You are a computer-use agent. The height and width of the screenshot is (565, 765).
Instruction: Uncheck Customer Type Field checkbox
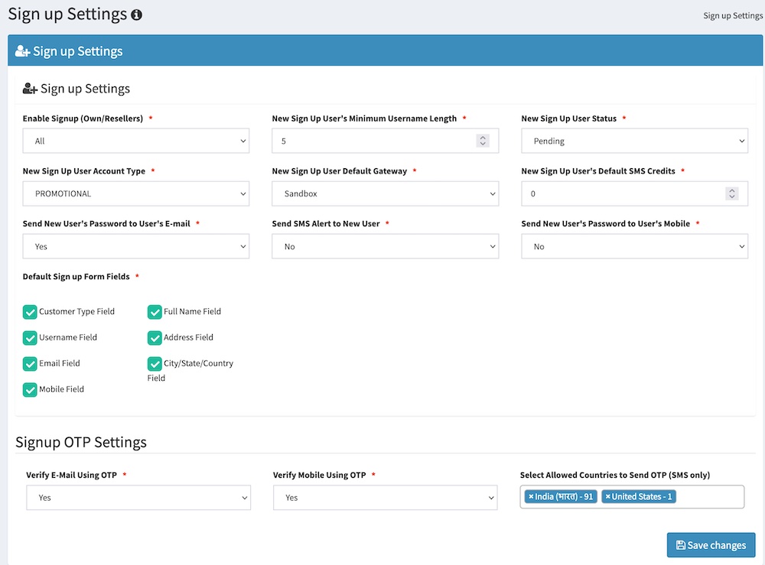(30, 312)
